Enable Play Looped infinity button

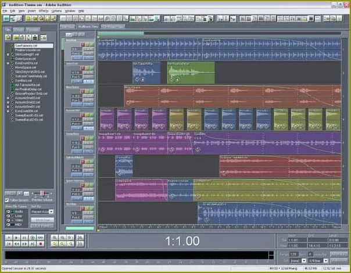pos(41,238)
